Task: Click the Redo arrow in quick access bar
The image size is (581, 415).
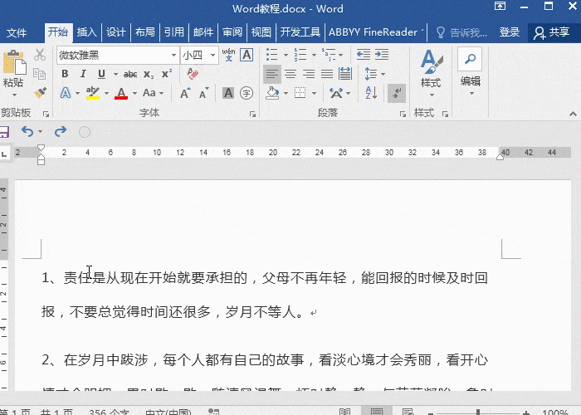Action: [61, 131]
